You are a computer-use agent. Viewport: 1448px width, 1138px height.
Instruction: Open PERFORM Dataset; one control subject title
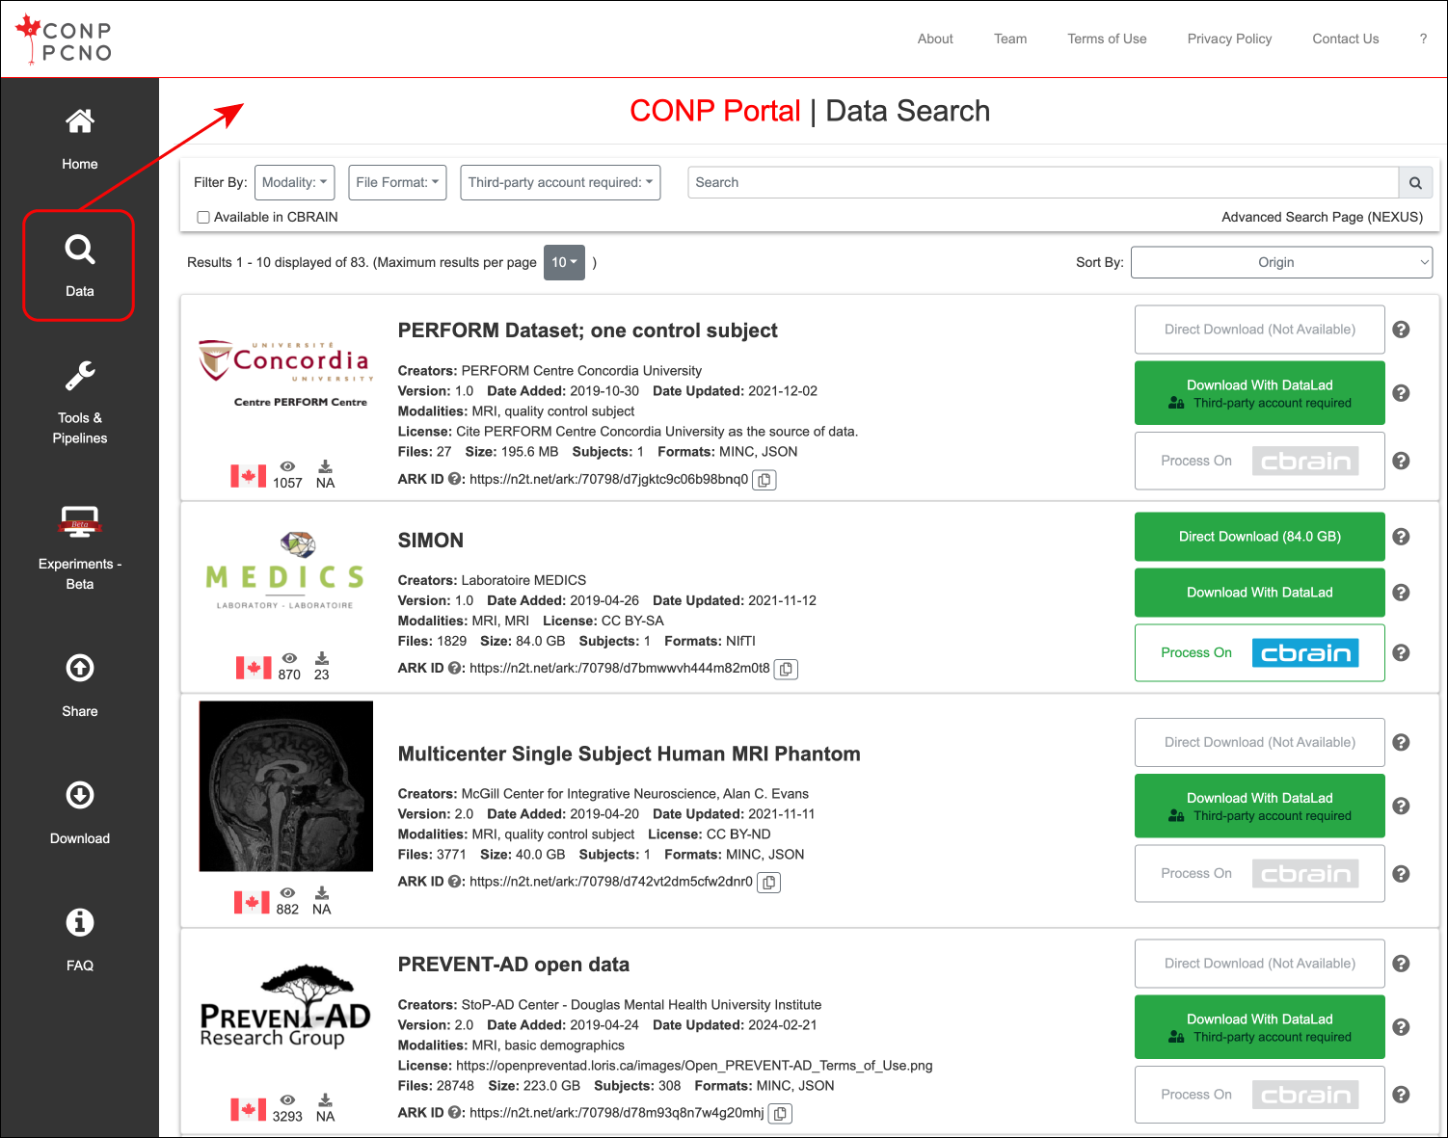pyautogui.click(x=587, y=331)
